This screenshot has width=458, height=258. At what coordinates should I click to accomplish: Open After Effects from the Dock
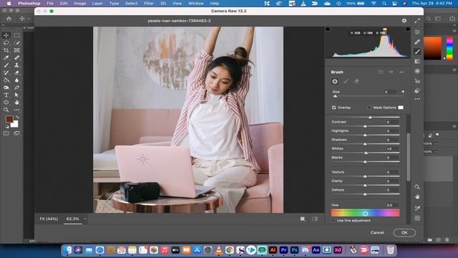[x=316, y=250]
